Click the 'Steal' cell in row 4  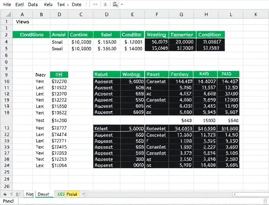[x=59, y=42]
